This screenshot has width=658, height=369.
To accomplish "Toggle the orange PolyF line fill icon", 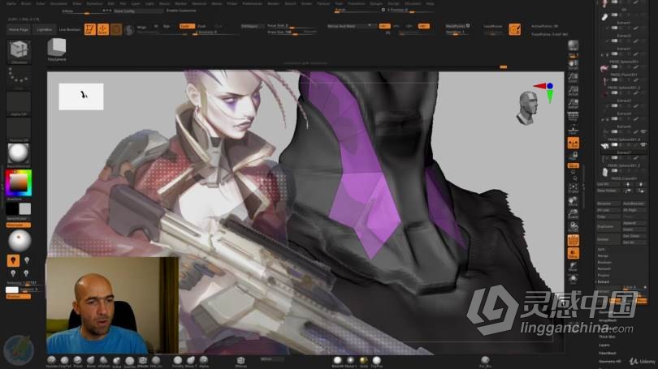I will point(574,240).
